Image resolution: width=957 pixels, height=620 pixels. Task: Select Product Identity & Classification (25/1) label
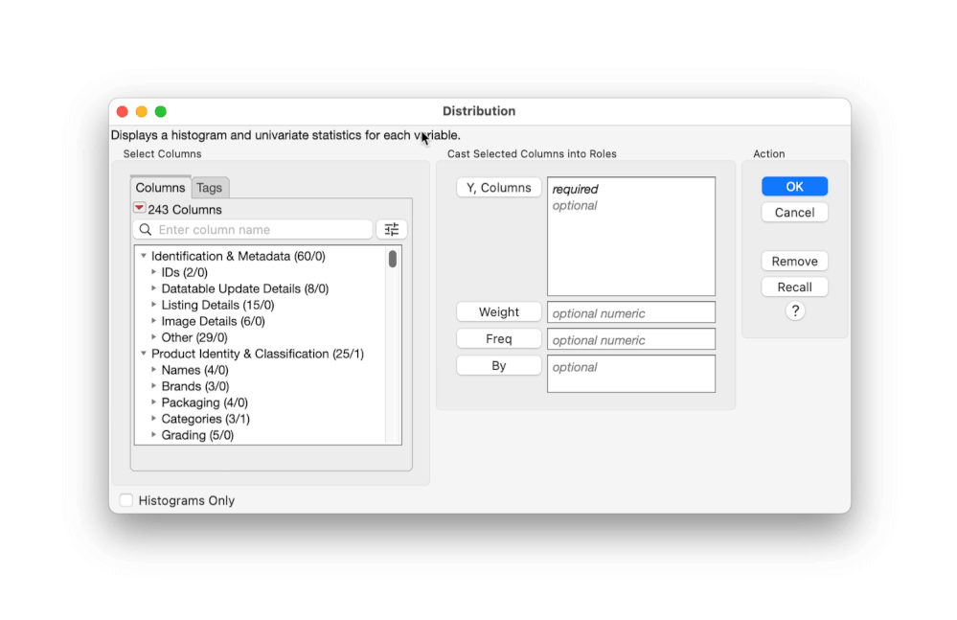click(x=258, y=354)
